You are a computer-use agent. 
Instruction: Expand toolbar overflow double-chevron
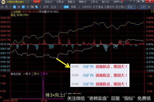click(149, 7)
